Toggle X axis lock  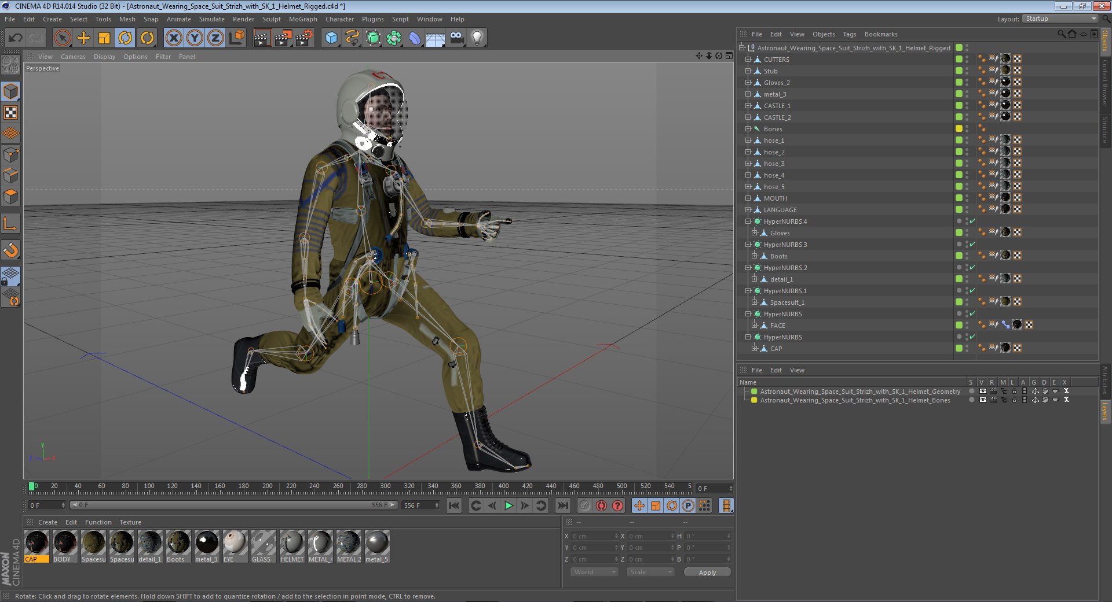[x=173, y=38]
